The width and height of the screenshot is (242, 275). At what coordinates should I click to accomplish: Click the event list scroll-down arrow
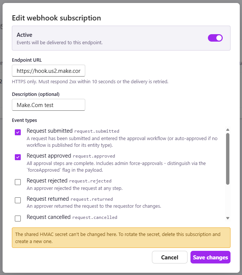(x=228, y=218)
